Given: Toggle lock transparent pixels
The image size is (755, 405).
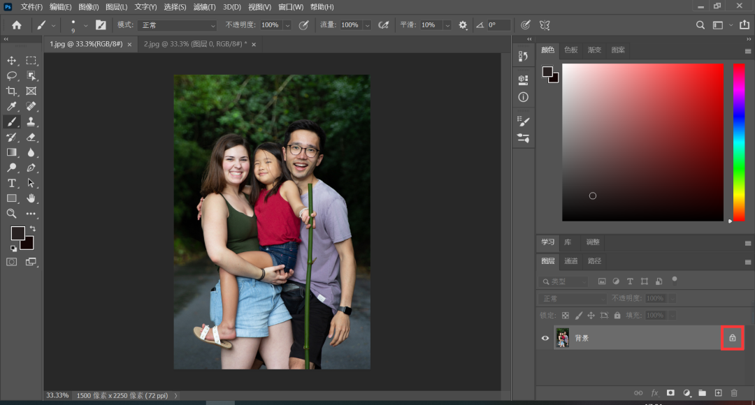Looking at the screenshot, I should tap(566, 316).
